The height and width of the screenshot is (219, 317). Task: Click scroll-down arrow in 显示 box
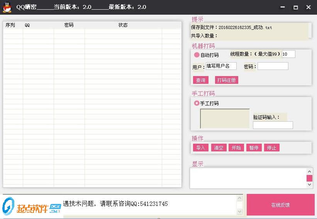tap(309, 184)
